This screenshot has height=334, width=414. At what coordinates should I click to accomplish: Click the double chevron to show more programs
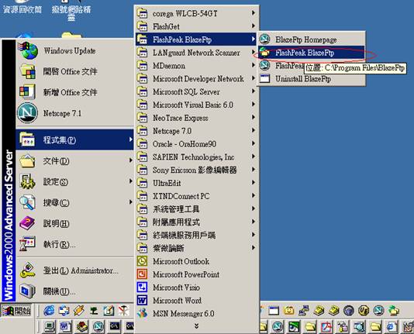point(196,326)
